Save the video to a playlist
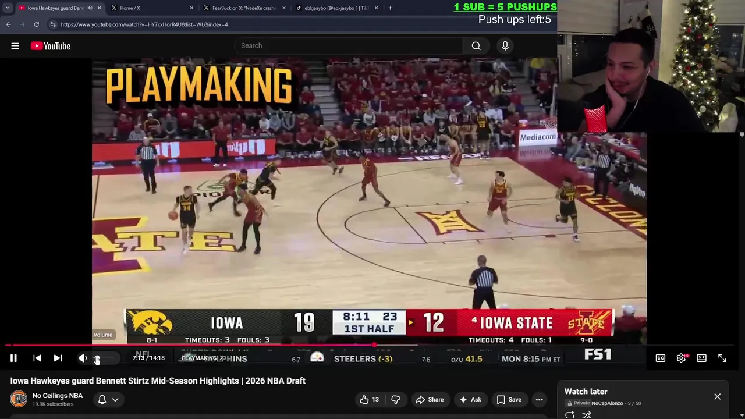The height and width of the screenshot is (419, 745). coord(509,399)
